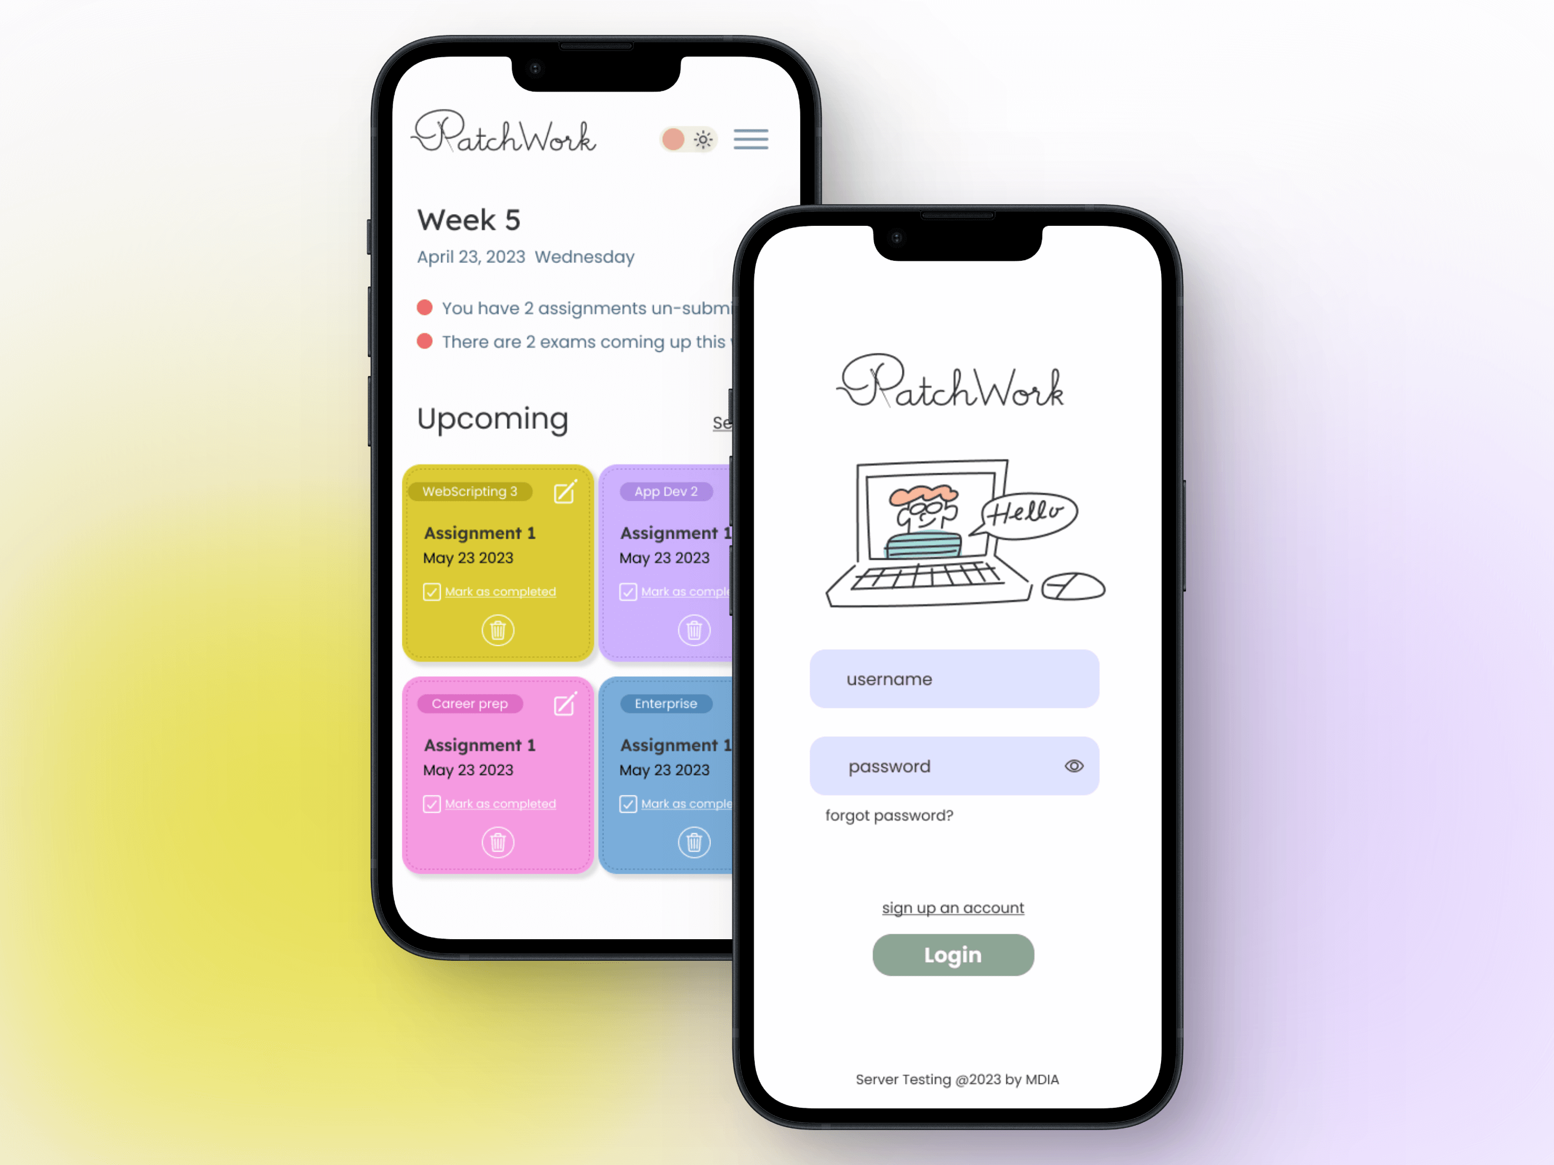The image size is (1554, 1165).
Task: Click the delete trash icon on WebScripting 3 card
Action: tap(500, 631)
